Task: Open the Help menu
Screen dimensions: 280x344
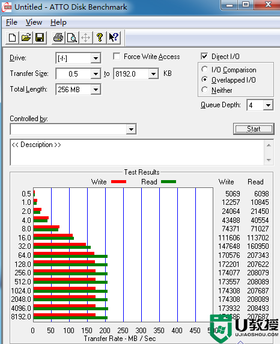Action: point(58,22)
